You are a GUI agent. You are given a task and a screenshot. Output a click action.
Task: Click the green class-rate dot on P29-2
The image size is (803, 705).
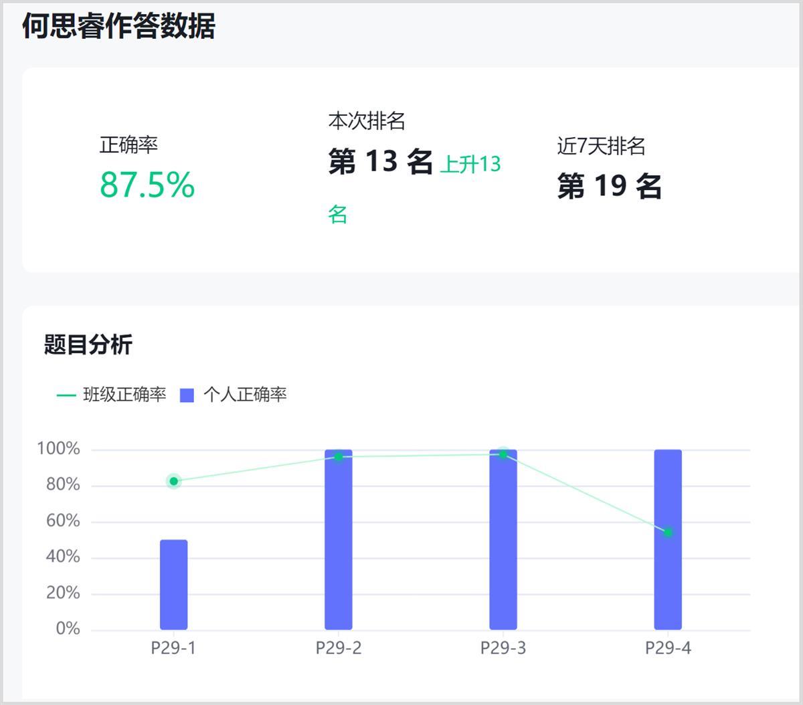pos(339,457)
